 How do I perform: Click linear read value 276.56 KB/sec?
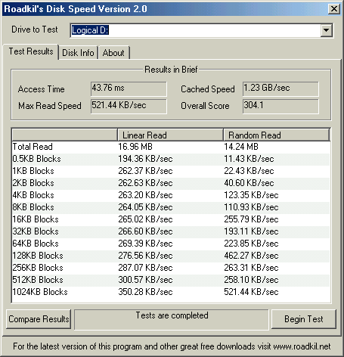coord(145,256)
